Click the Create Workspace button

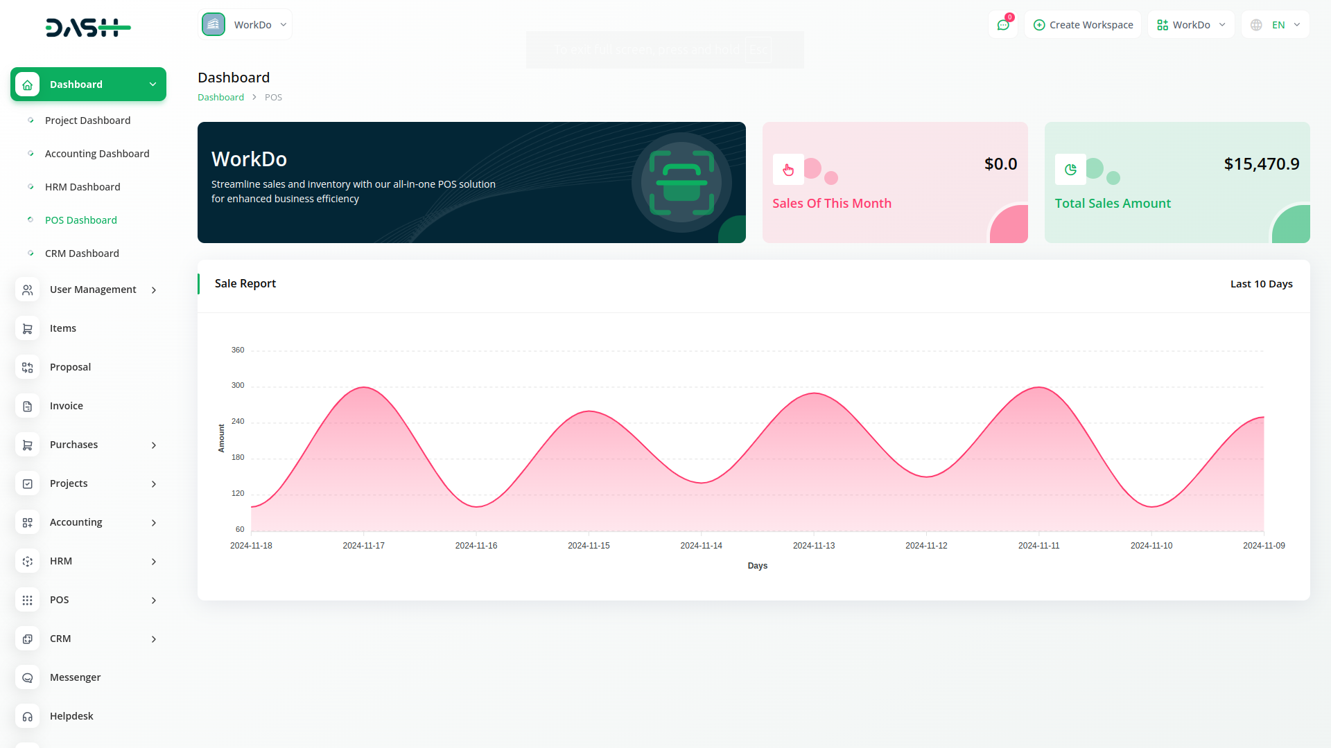click(1083, 25)
